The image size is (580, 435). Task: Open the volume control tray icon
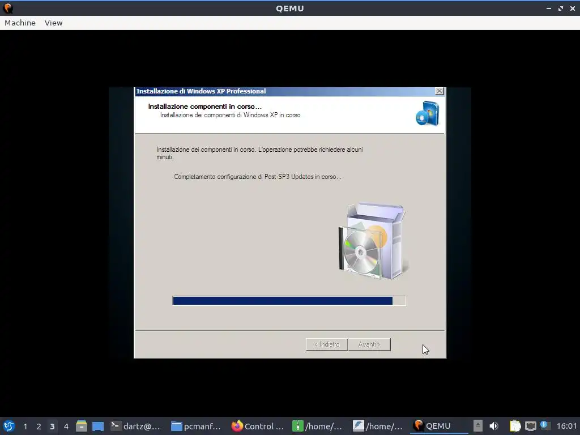(x=494, y=426)
